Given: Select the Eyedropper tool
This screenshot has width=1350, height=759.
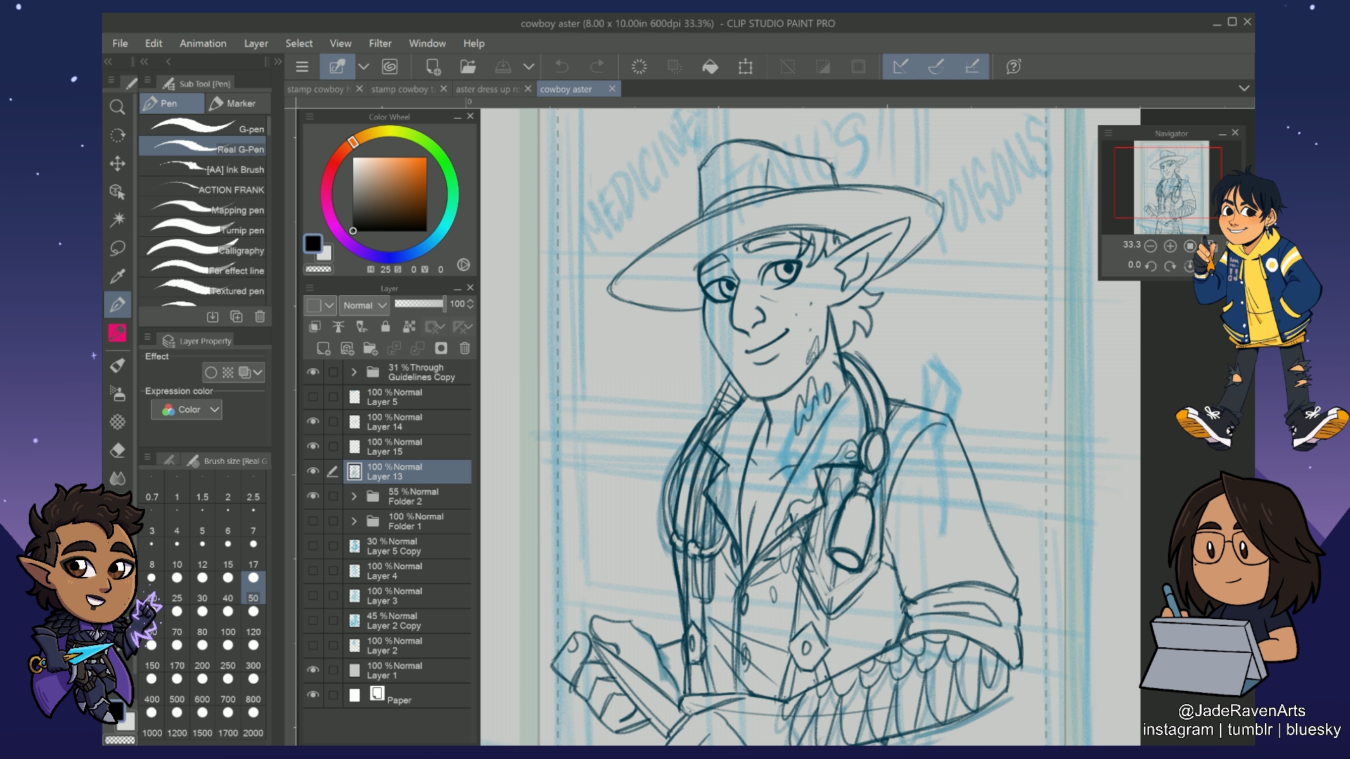Looking at the screenshot, I should pyautogui.click(x=117, y=276).
